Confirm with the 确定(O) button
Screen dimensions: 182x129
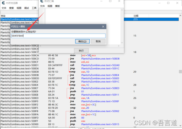point(82,42)
